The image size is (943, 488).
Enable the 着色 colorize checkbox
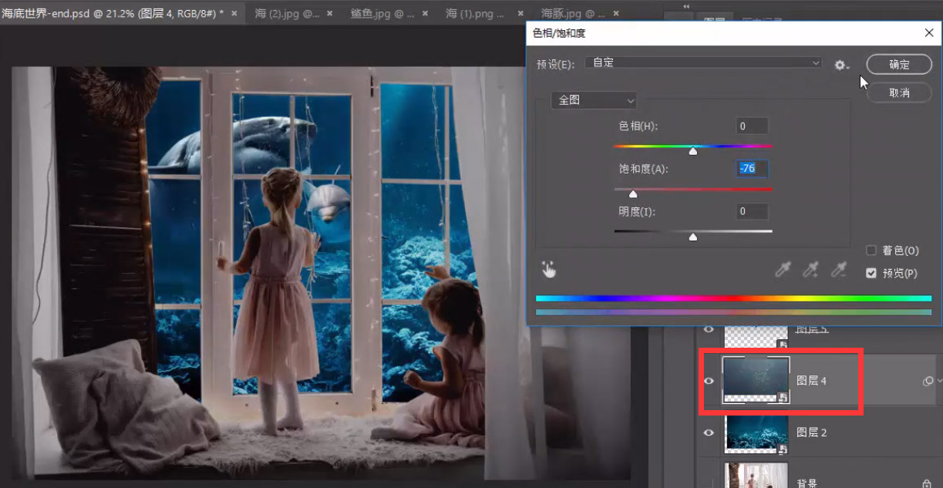[x=871, y=251]
